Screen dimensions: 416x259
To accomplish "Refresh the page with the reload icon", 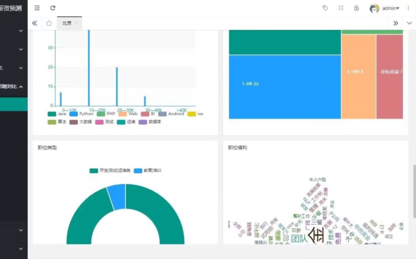I will coord(53,8).
